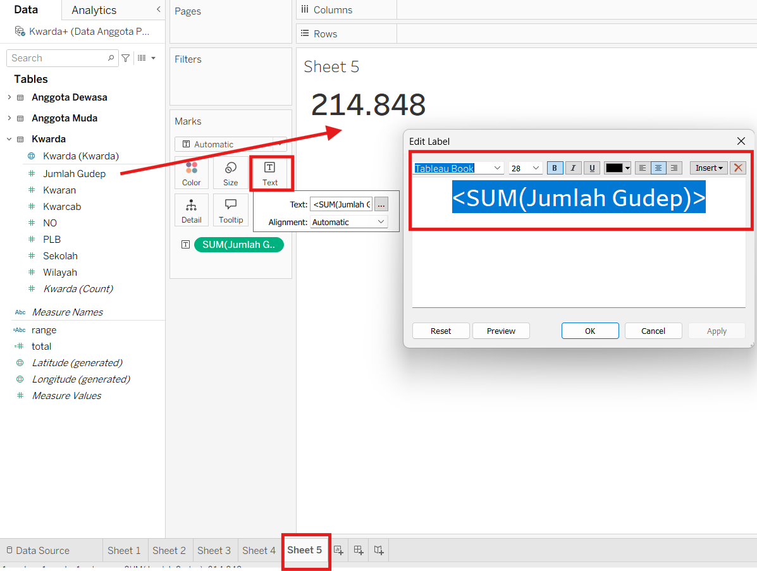Click the SUM(Jumlah G.. pill on Marks

(239, 245)
